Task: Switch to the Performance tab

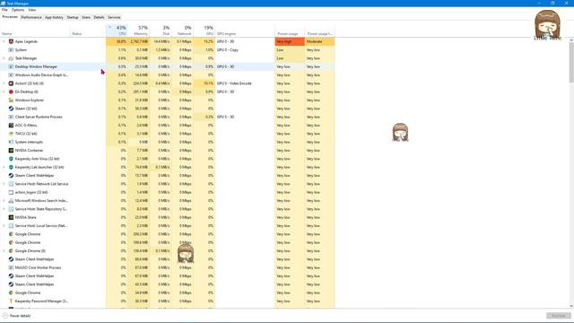Action: 31,17
